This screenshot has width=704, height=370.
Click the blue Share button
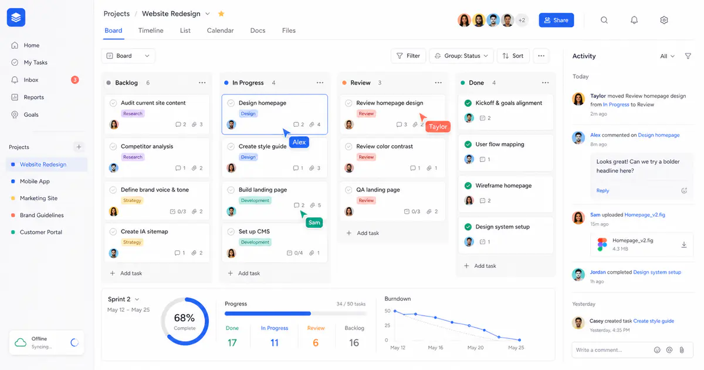coord(556,20)
